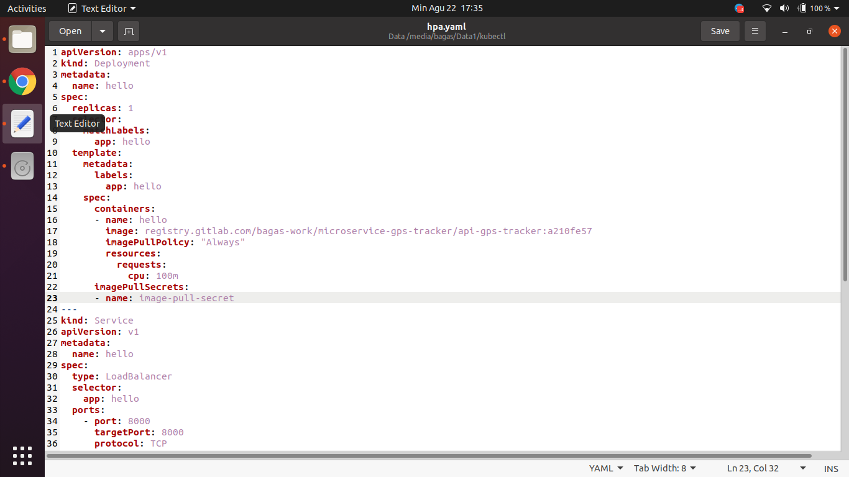Screen dimensions: 849x477
Task: Click the Text Editor dock icon
Action: tap(22, 124)
